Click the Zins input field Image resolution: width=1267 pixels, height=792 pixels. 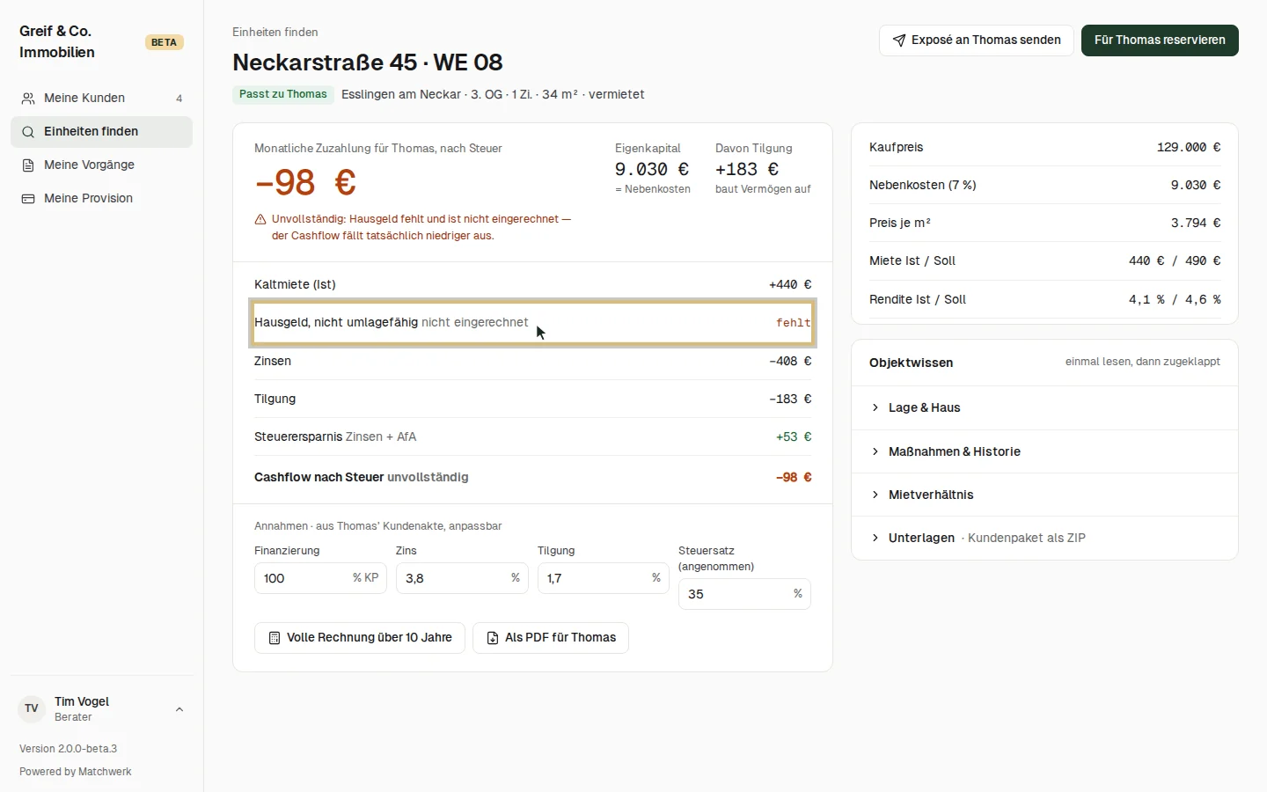[462, 578]
